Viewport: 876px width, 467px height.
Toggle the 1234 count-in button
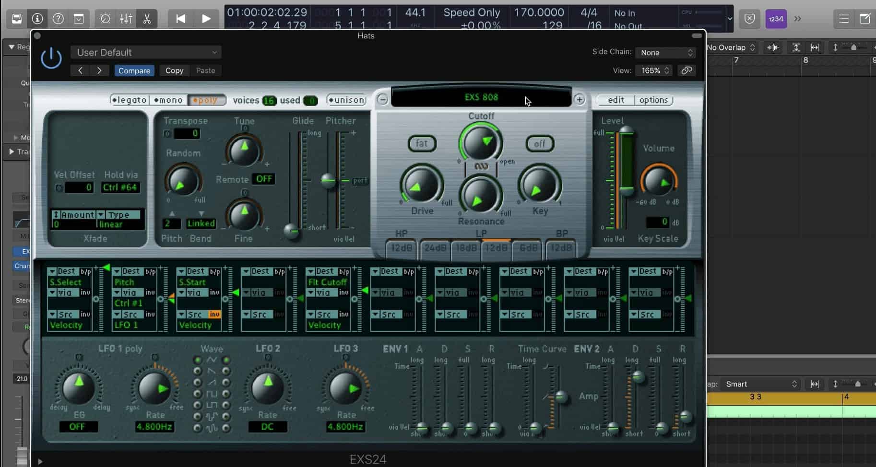coord(776,19)
